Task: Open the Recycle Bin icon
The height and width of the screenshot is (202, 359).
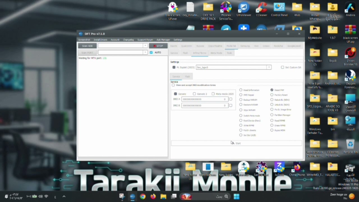Action: point(350,146)
